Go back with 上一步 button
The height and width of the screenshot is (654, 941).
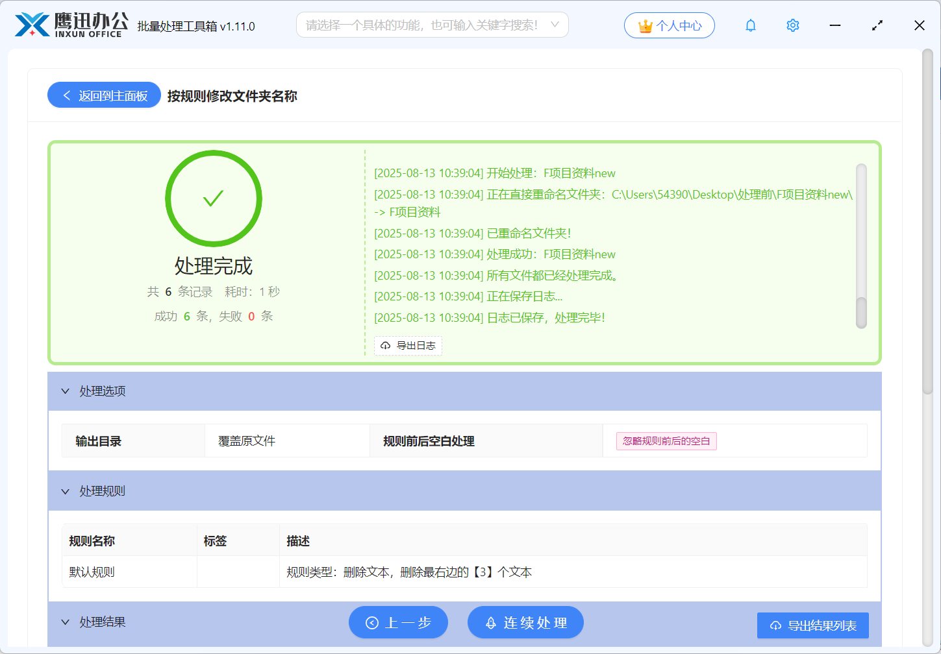pyautogui.click(x=399, y=623)
